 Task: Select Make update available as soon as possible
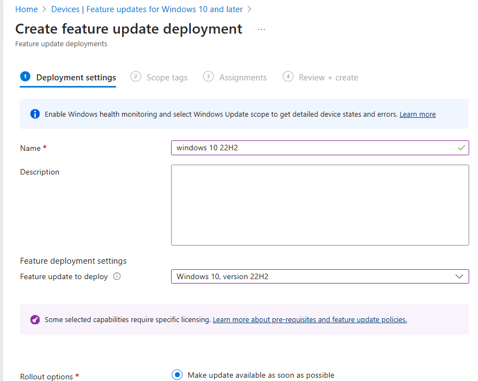tap(177, 374)
